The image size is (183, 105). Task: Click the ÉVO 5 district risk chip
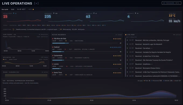(39, 25)
